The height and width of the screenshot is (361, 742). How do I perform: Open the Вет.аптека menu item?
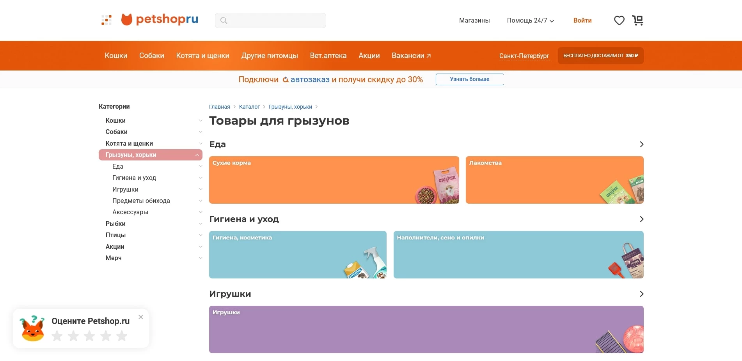coord(328,55)
